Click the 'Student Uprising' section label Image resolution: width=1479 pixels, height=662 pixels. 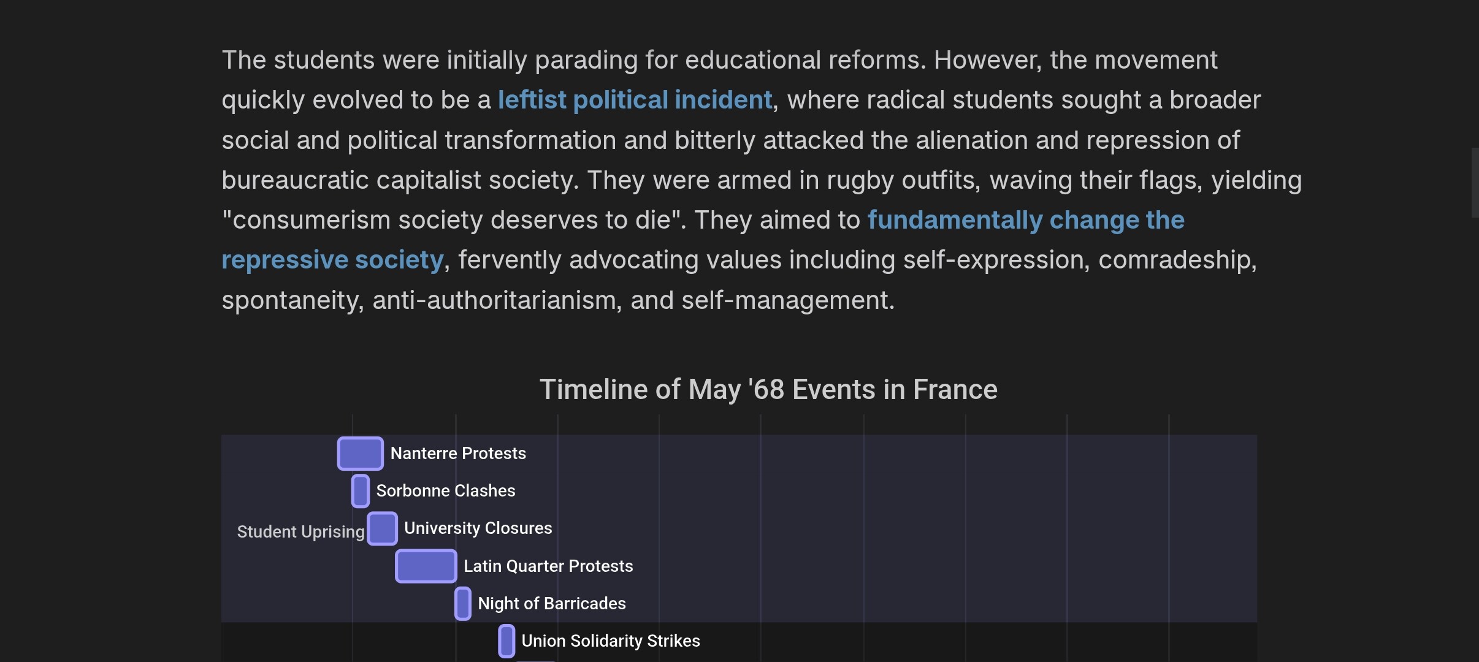[x=300, y=532]
